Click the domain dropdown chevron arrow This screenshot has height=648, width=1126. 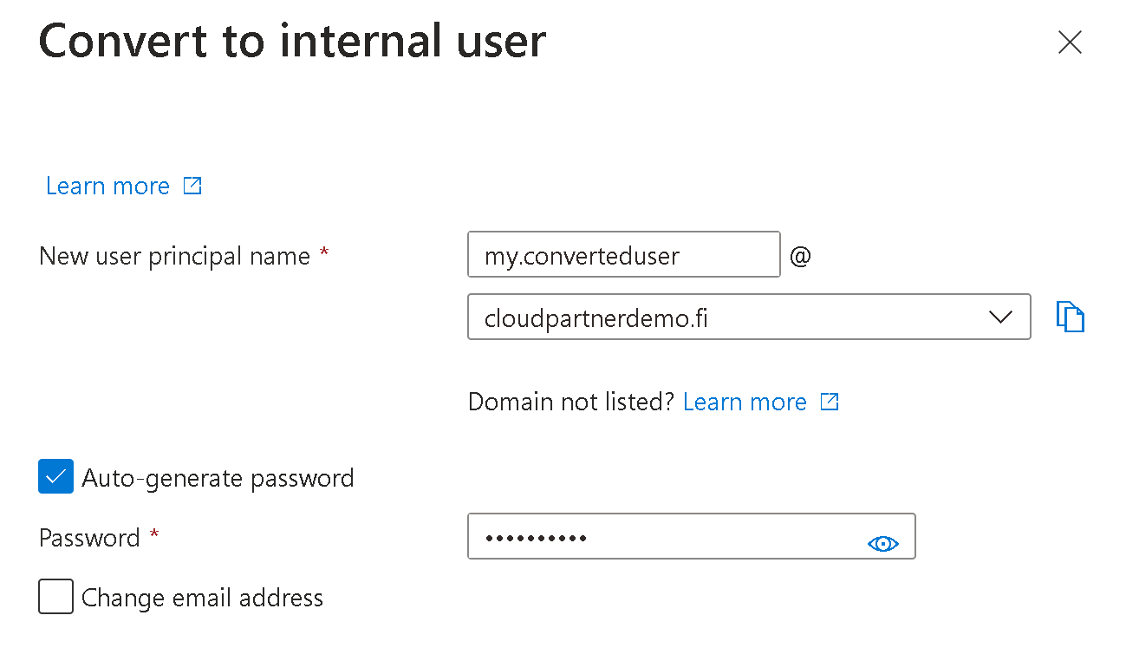click(x=1000, y=317)
